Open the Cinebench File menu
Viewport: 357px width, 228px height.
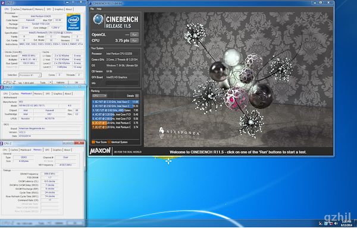(x=92, y=9)
